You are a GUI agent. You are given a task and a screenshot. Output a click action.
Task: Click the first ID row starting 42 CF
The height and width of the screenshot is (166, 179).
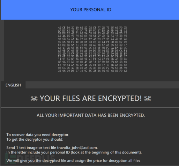(x=92, y=28)
